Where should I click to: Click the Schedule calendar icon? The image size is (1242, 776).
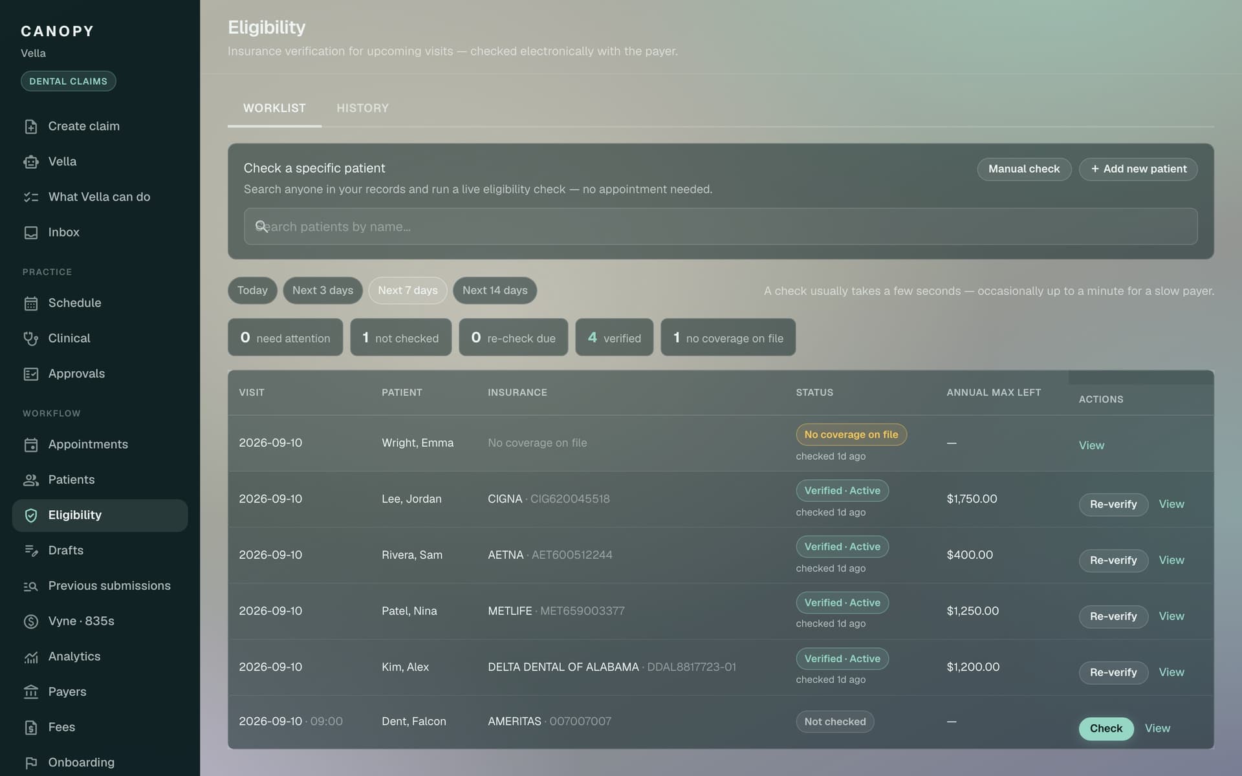pos(31,303)
